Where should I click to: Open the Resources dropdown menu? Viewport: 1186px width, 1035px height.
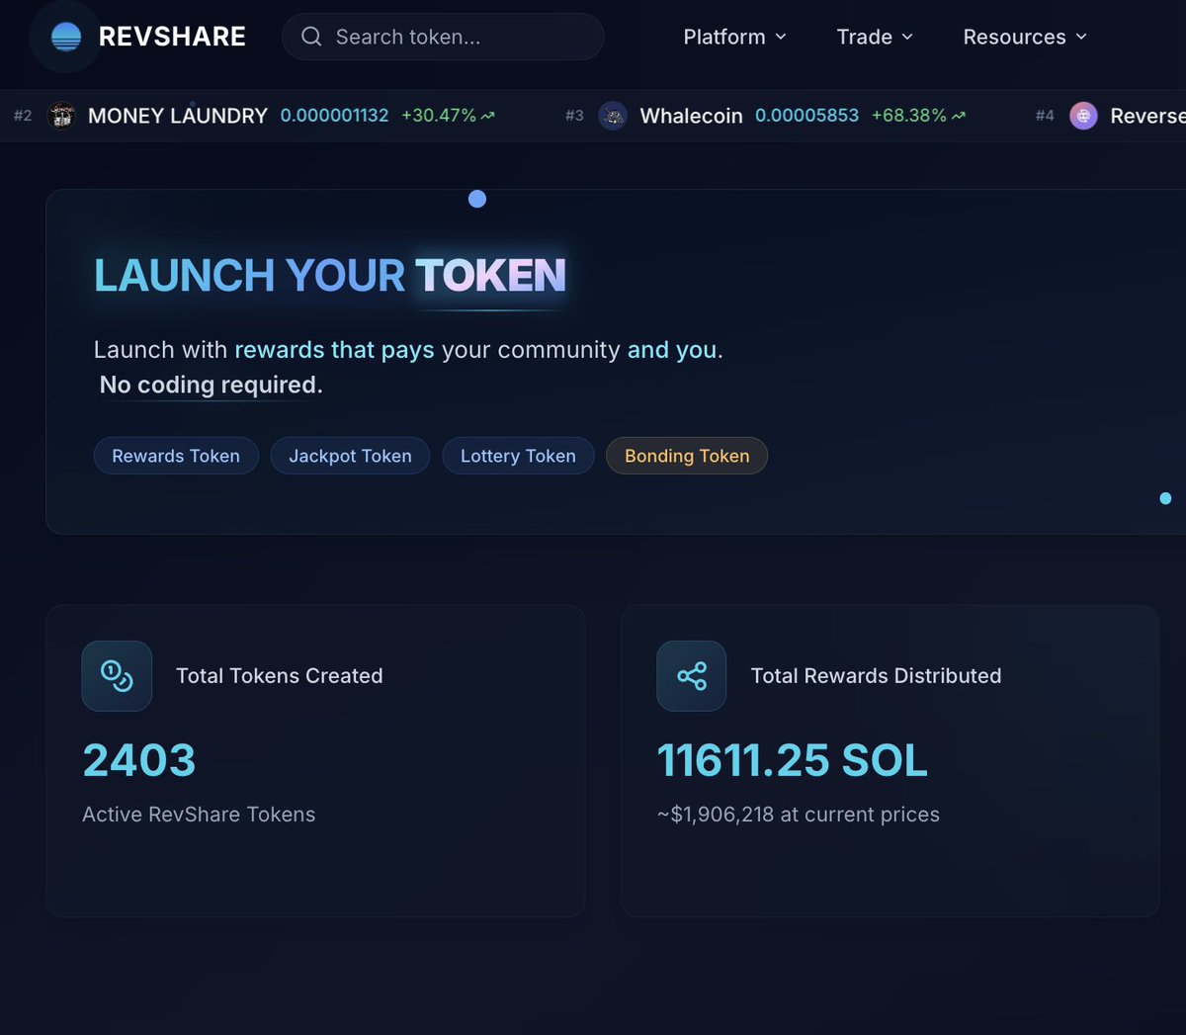click(1025, 37)
